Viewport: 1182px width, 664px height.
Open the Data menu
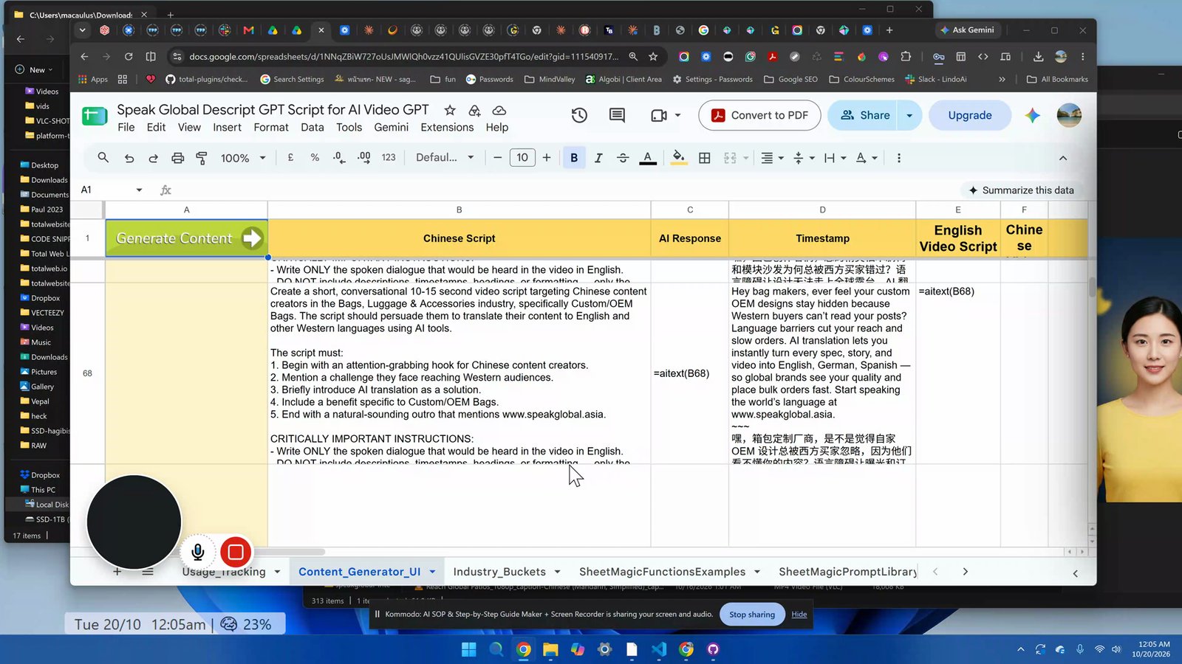[312, 127]
